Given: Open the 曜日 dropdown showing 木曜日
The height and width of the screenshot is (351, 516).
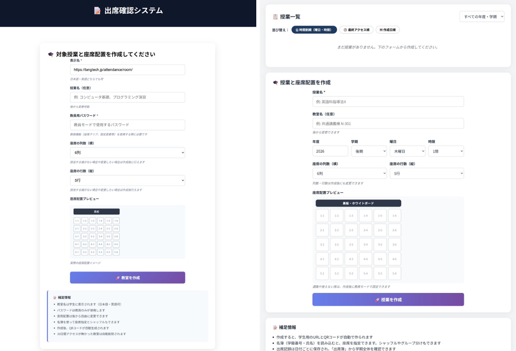Looking at the screenshot, I should [x=407, y=151].
